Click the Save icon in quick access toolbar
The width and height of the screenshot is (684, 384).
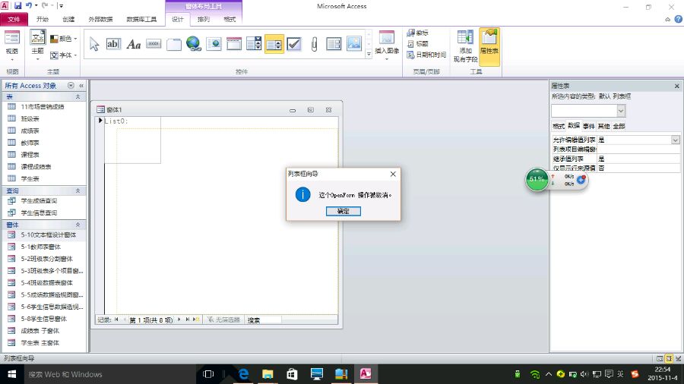tap(18, 5)
